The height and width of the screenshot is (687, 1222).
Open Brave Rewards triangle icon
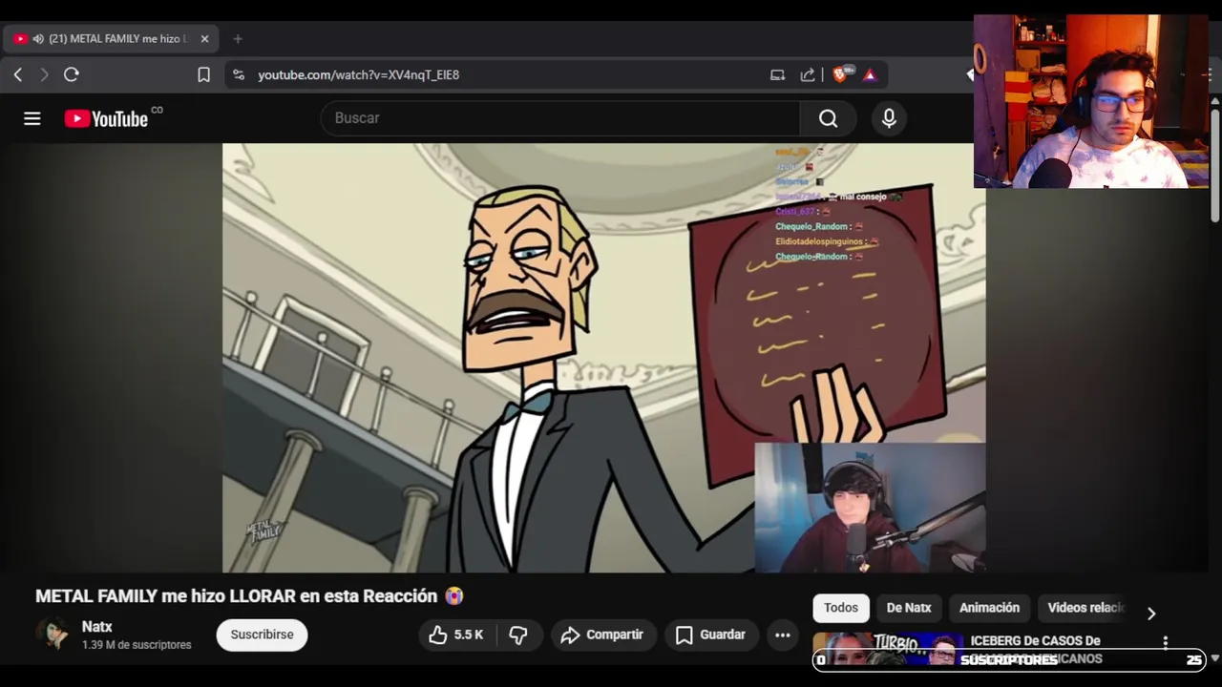point(870,74)
